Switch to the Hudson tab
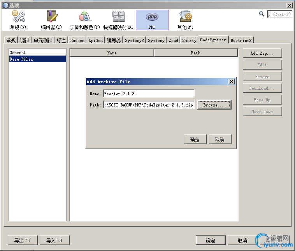Image resolution: width=295 pixels, height=251 pixels. pos(77,40)
